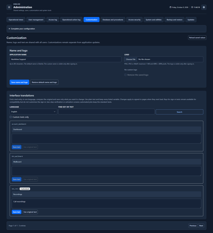Click the calendar icon beside the date
The width and height of the screenshot is (213, 233).
[x=170, y=7]
